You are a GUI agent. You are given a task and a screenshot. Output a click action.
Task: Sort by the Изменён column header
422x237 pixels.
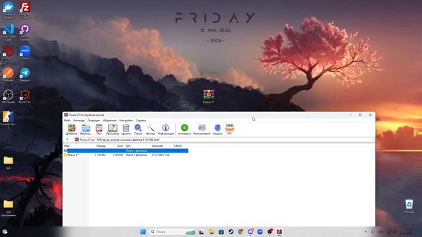click(158, 146)
